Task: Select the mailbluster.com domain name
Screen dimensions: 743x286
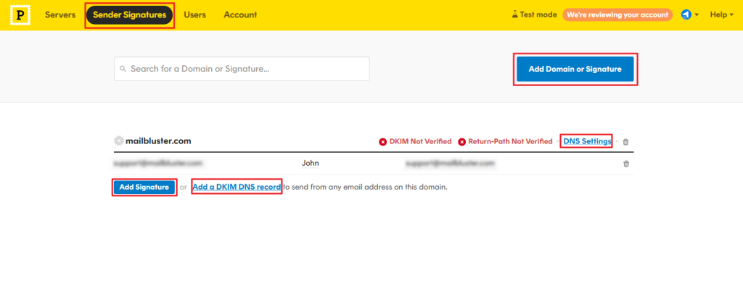Action: pyautogui.click(x=158, y=141)
